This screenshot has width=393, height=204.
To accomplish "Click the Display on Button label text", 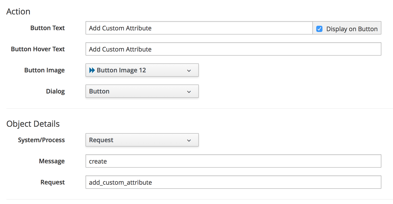I will coord(352,29).
